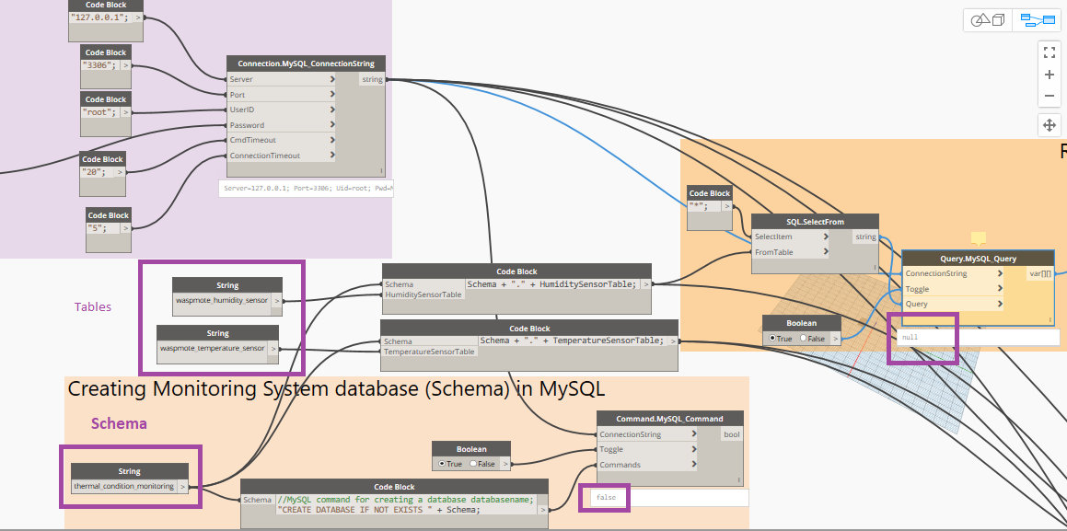Click output arrow of CREATE DATABASE Code Block
Viewport: 1067px width, 531px height.
point(542,509)
